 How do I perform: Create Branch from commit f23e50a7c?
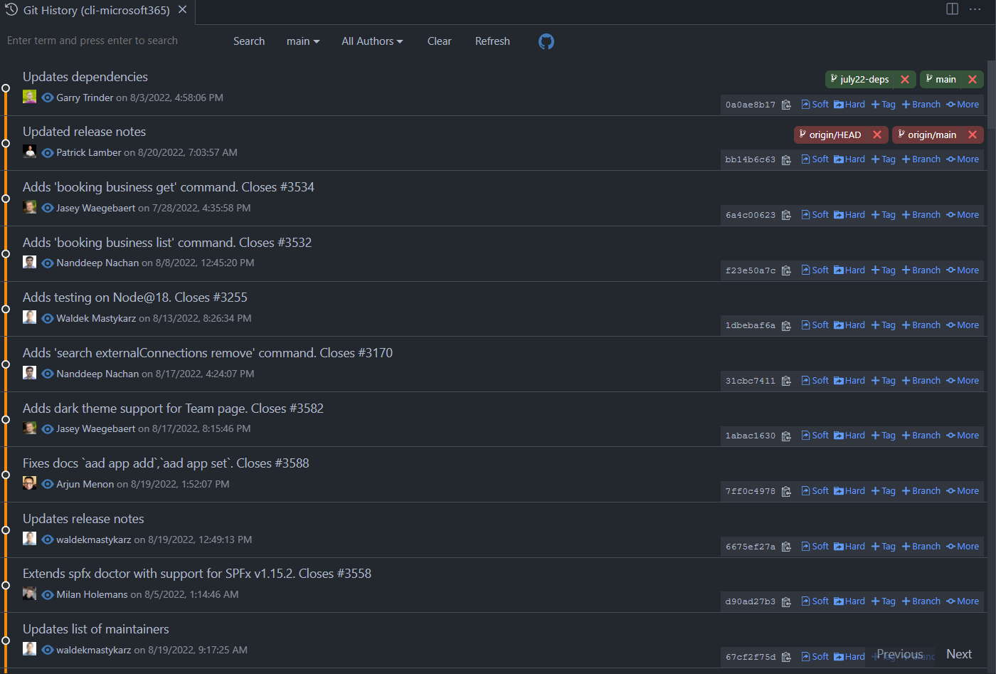921,270
